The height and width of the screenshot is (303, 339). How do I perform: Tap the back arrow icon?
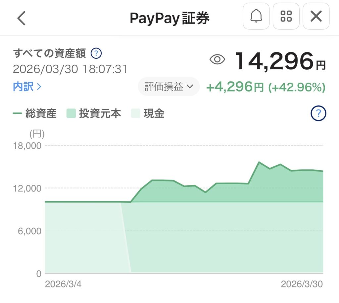tap(22, 18)
